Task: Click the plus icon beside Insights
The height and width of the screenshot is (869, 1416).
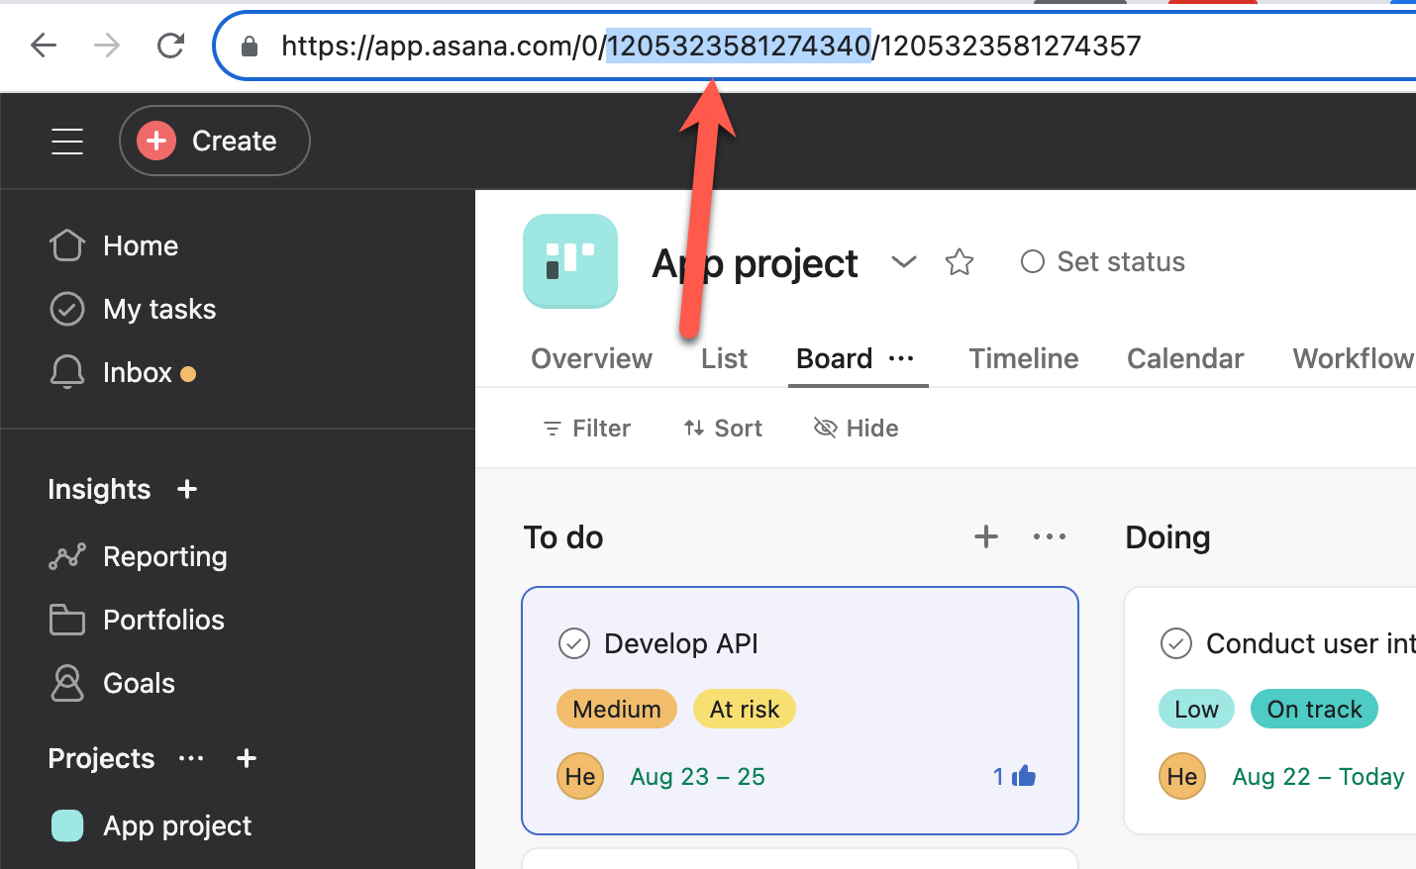Action: (x=187, y=489)
